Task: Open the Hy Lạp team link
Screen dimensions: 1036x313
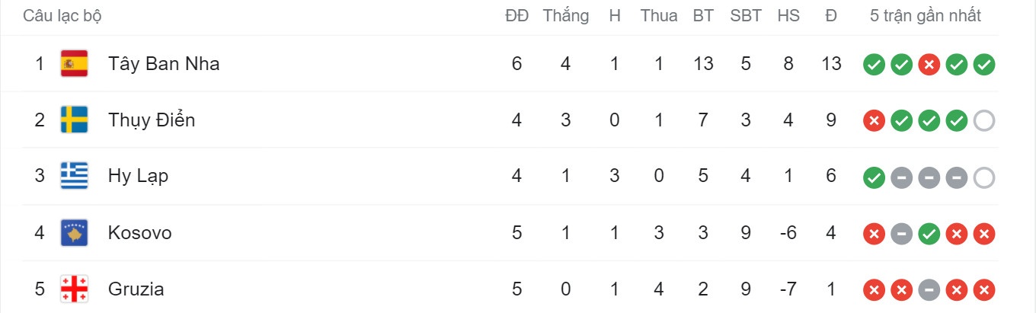Action: tap(138, 176)
